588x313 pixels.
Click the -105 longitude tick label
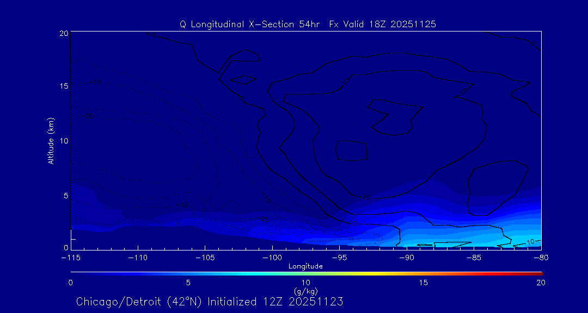205,258
